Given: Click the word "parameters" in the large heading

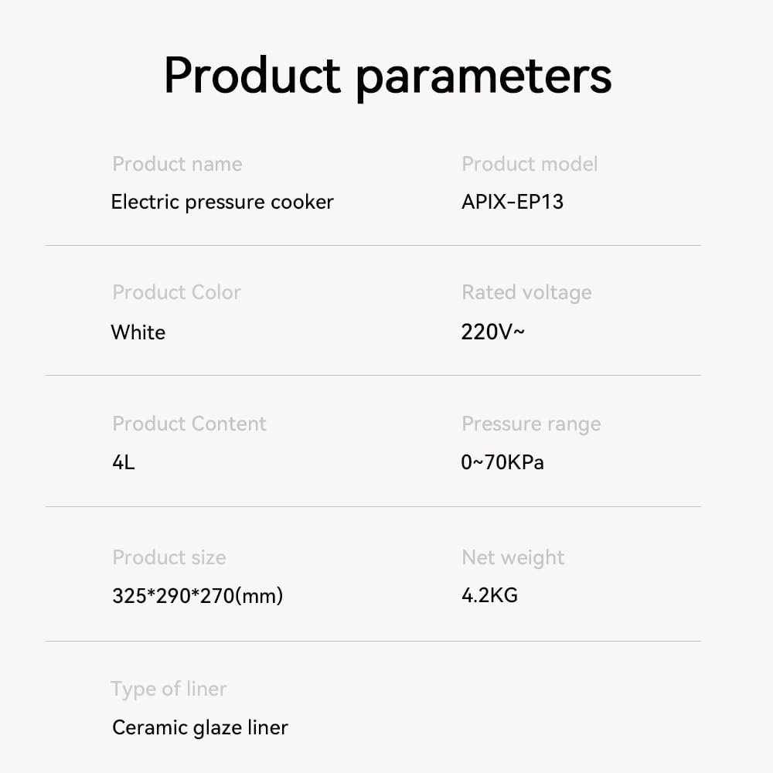Looking at the screenshot, I should 484,77.
